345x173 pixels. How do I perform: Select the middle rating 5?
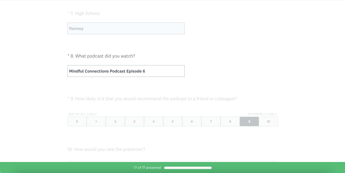[x=173, y=122]
